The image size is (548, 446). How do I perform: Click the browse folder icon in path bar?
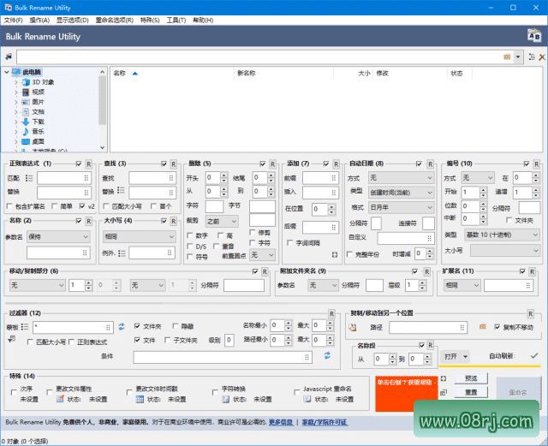[507, 57]
